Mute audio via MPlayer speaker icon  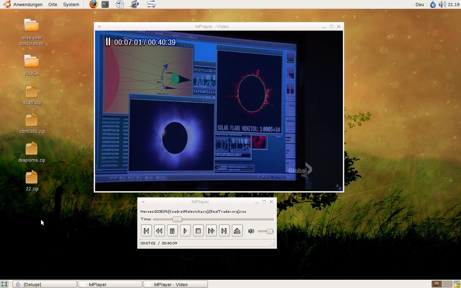point(251,231)
